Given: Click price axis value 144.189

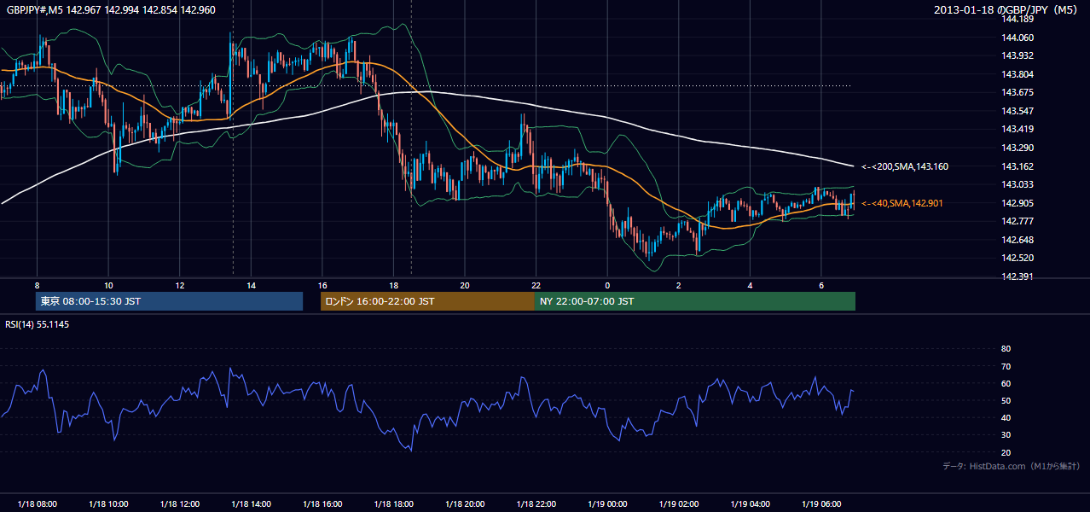Looking at the screenshot, I should (1018, 20).
